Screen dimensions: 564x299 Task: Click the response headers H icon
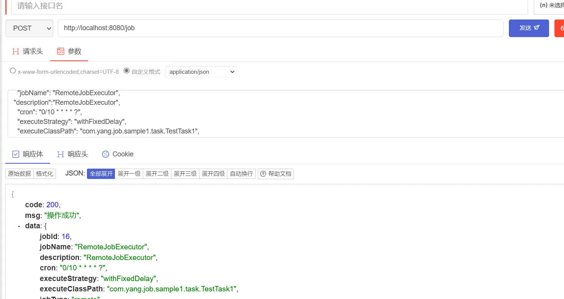click(60, 154)
